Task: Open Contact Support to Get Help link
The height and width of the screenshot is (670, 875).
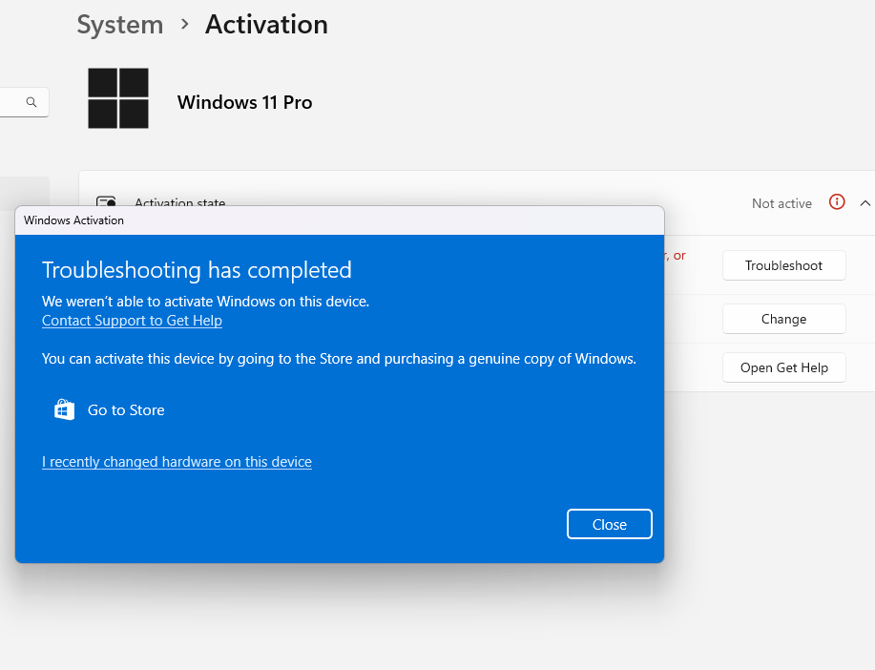Action: tap(132, 321)
